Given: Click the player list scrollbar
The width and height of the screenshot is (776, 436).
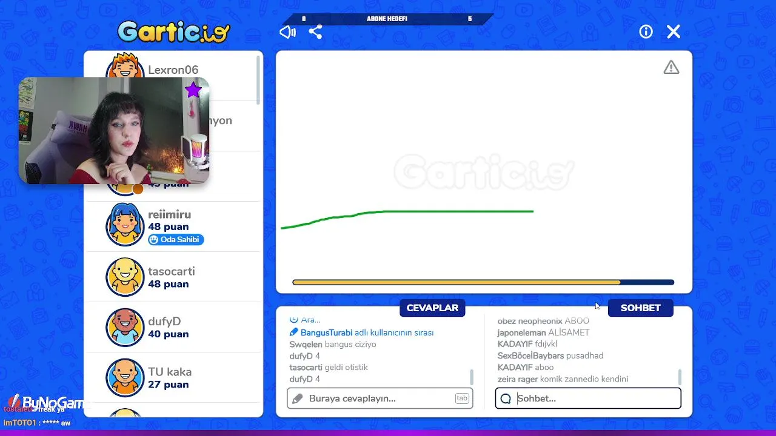Looking at the screenshot, I should coord(258,80).
